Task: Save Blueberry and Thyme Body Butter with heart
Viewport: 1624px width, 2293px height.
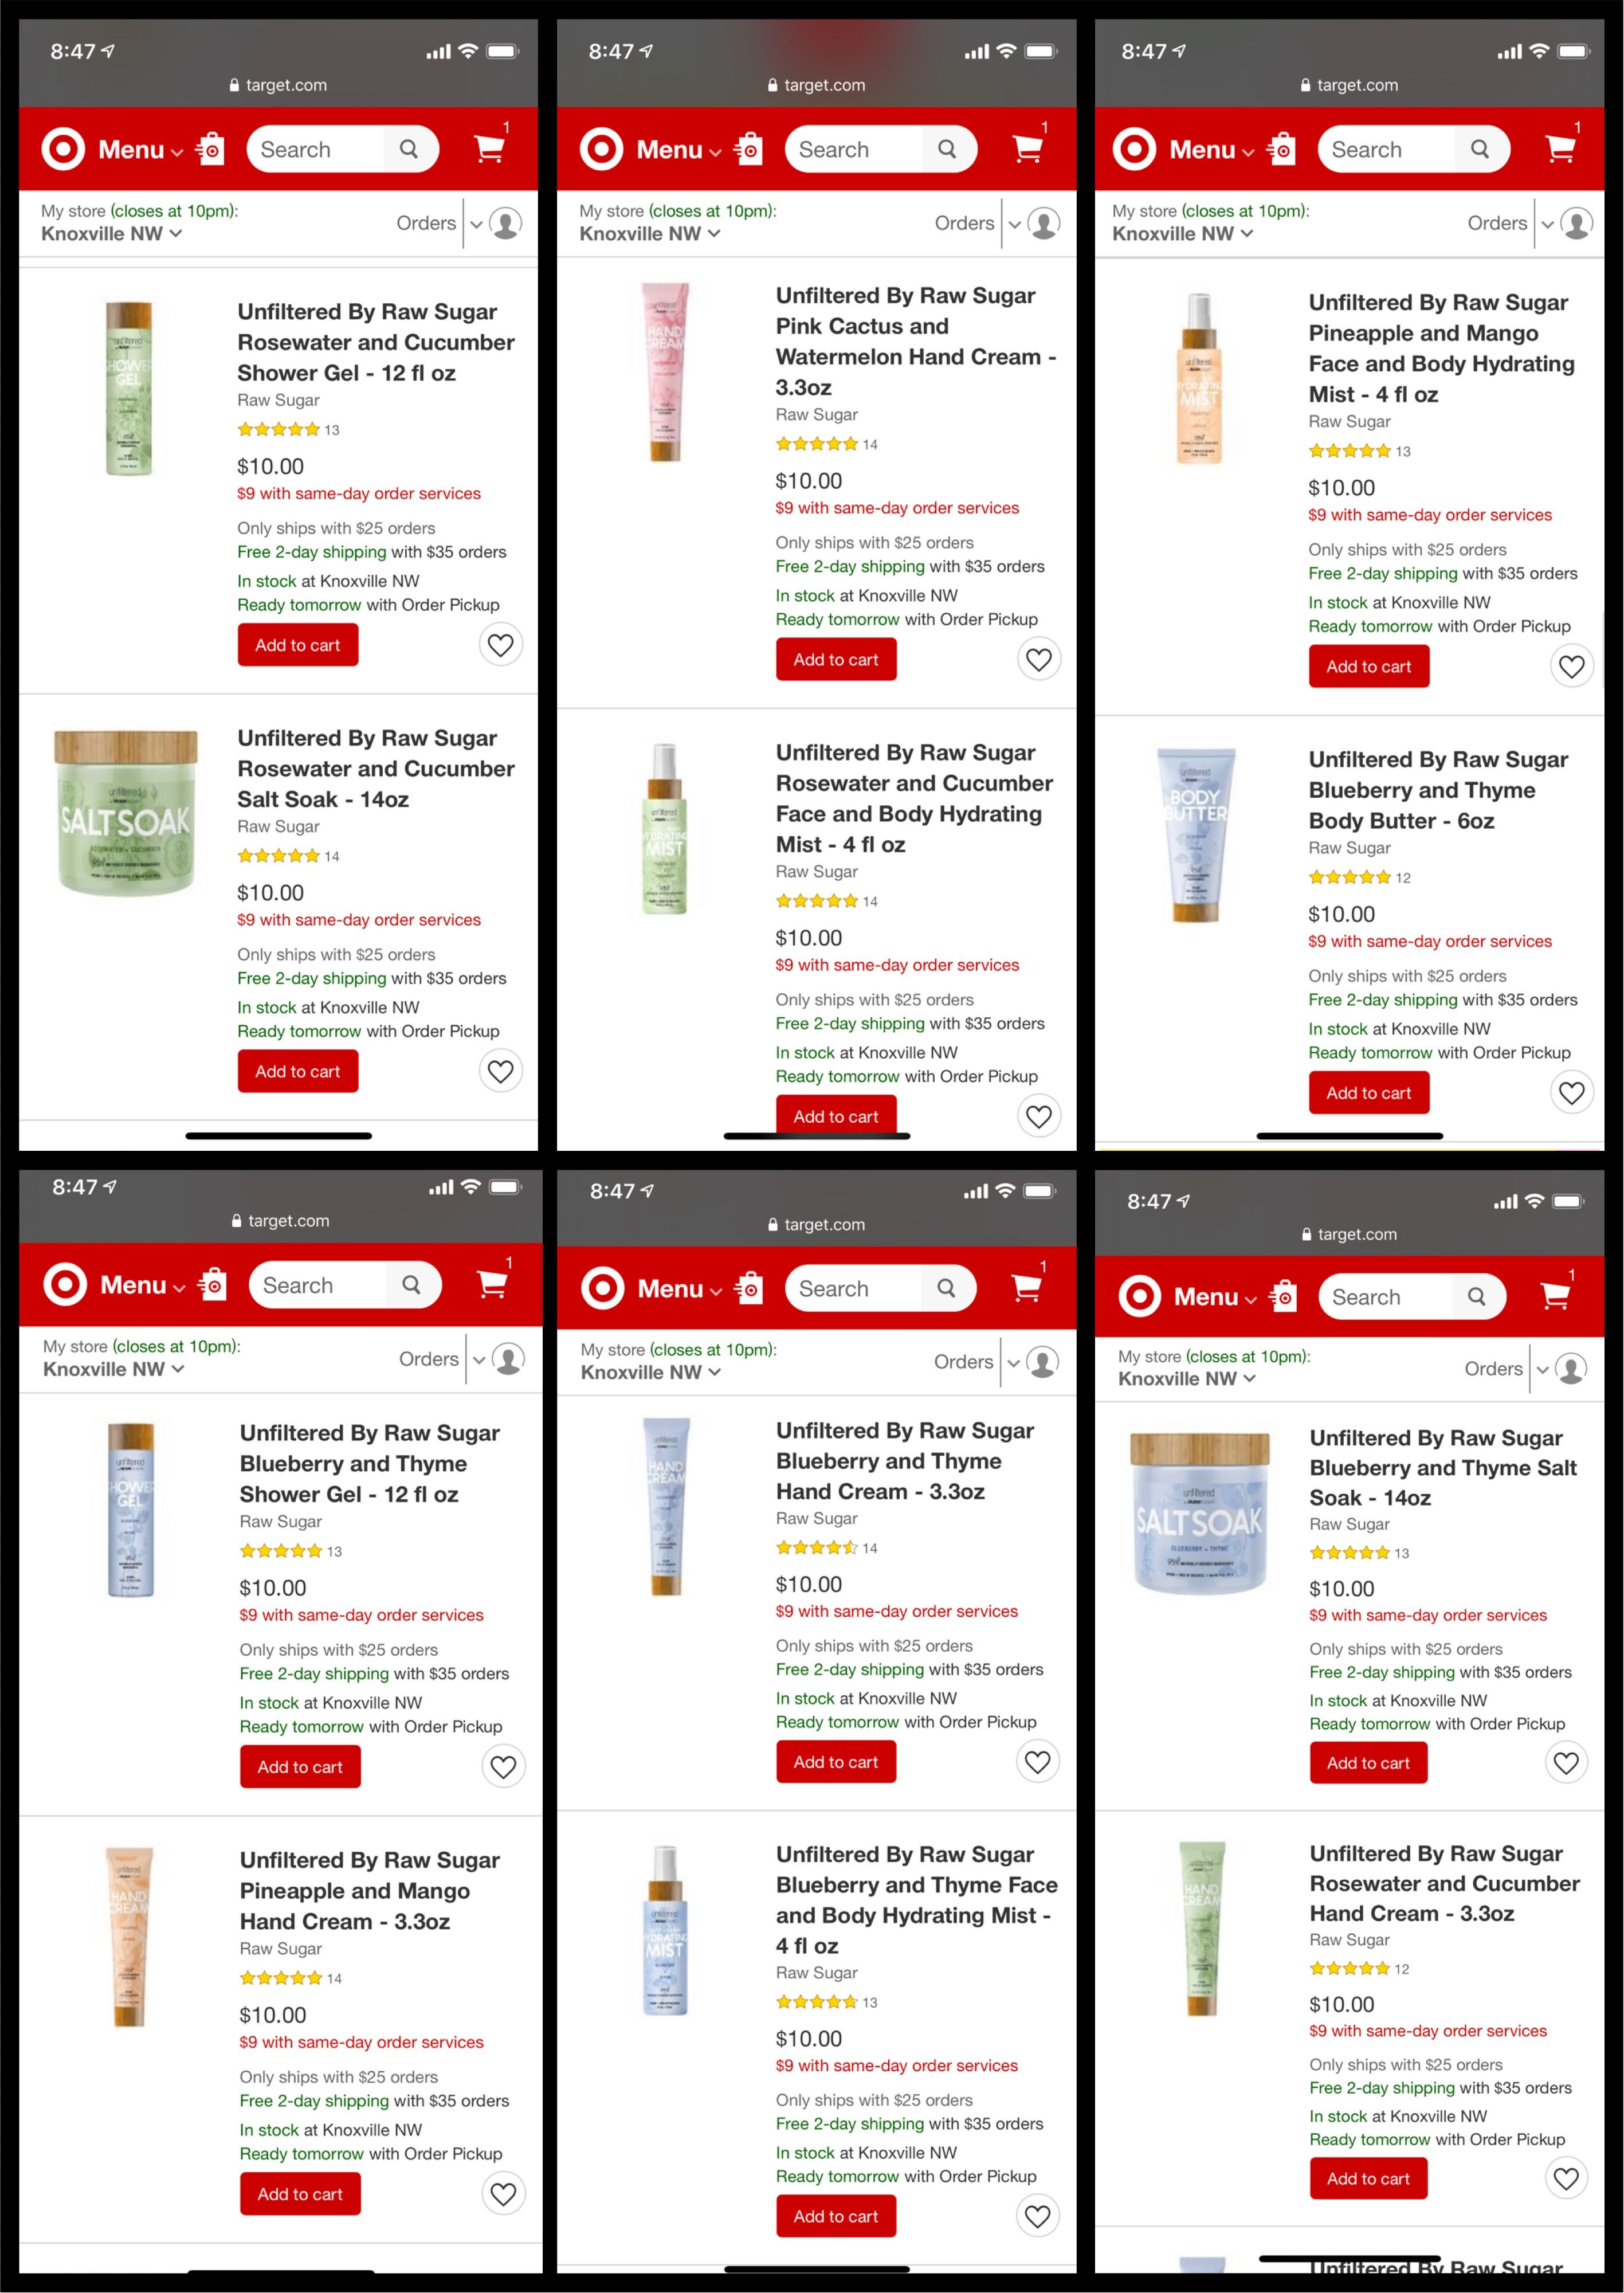Action: coord(1571,1093)
